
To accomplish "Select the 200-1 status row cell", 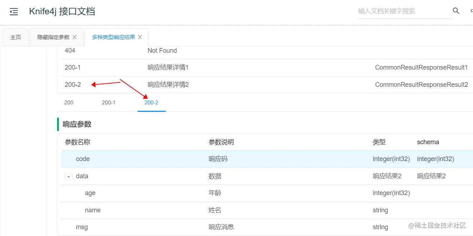I will click(x=72, y=67).
